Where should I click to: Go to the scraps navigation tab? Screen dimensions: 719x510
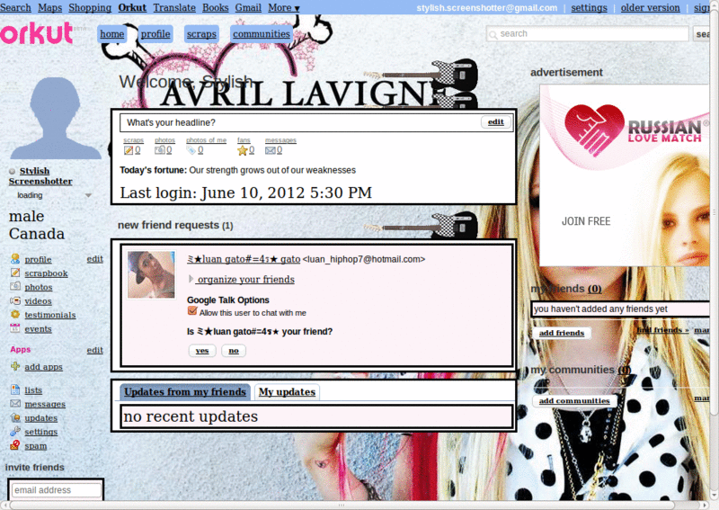pyautogui.click(x=201, y=34)
